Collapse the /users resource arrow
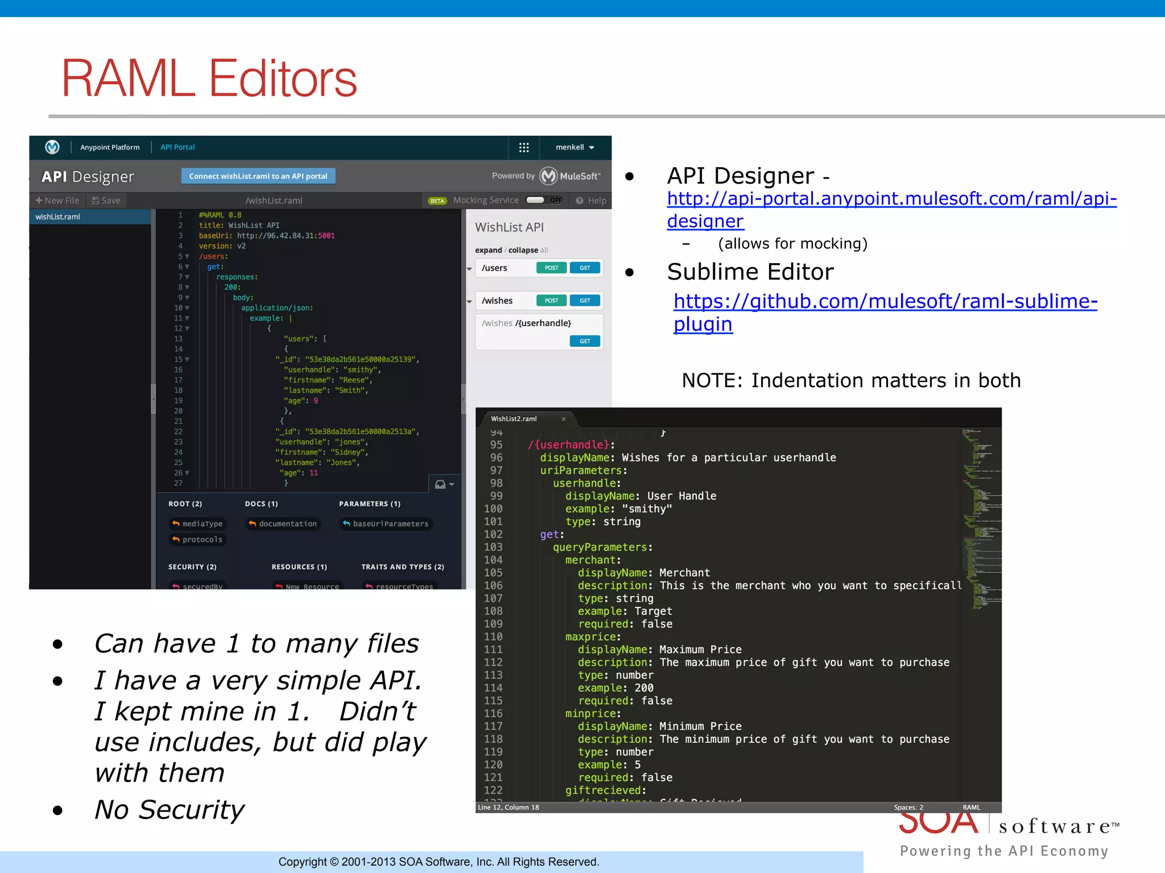Screen dimensions: 1165x873 [469, 268]
